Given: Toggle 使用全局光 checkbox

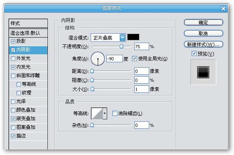Looking at the screenshot, I should (x=134, y=58).
